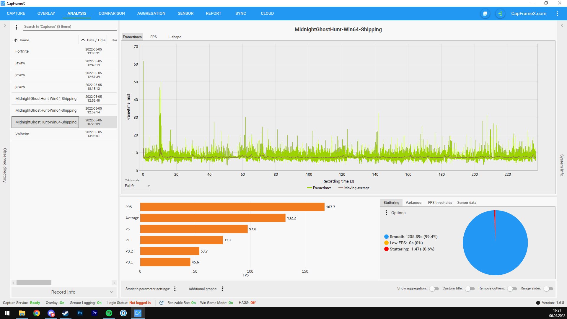Click the screenshot save icon in header
This screenshot has width=567, height=319.
pyautogui.click(x=485, y=14)
